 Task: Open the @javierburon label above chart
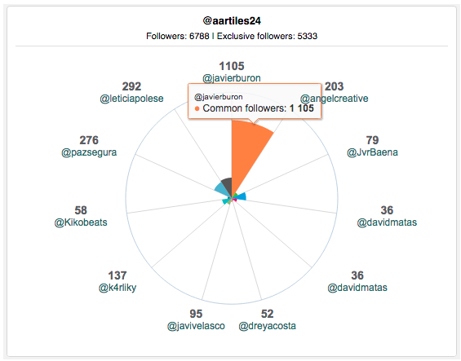[232, 78]
